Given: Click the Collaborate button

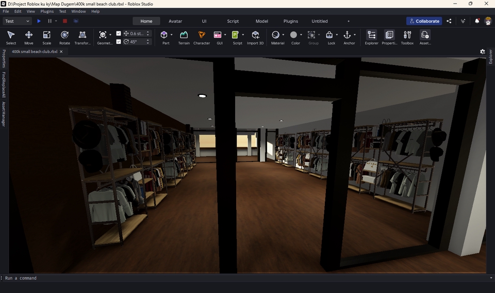Looking at the screenshot, I should (x=424, y=21).
